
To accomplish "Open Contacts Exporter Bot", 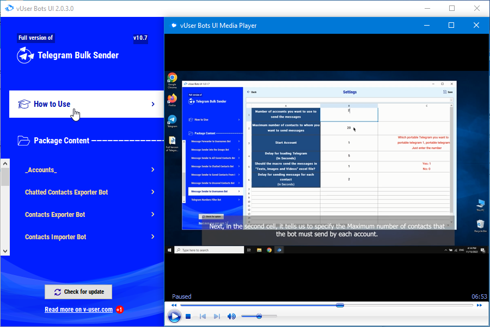I will tap(55, 215).
